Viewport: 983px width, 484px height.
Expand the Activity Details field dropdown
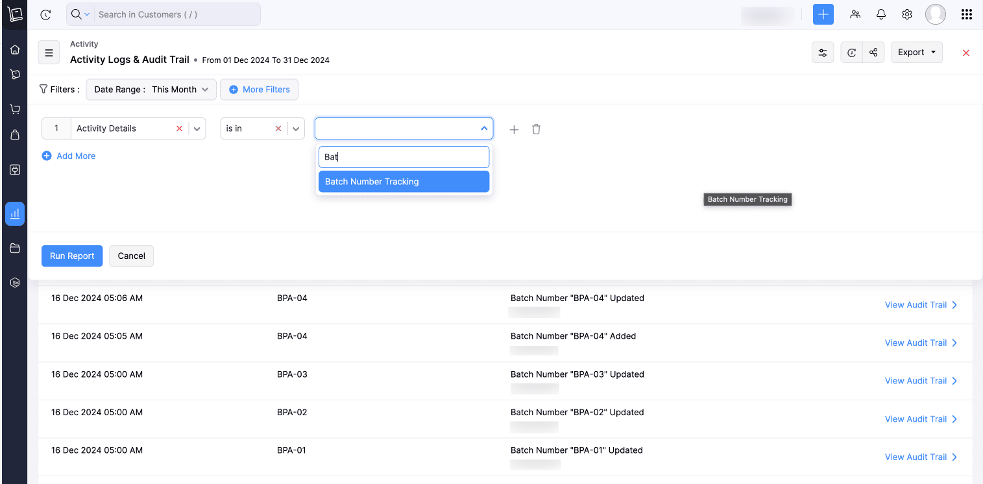point(198,128)
